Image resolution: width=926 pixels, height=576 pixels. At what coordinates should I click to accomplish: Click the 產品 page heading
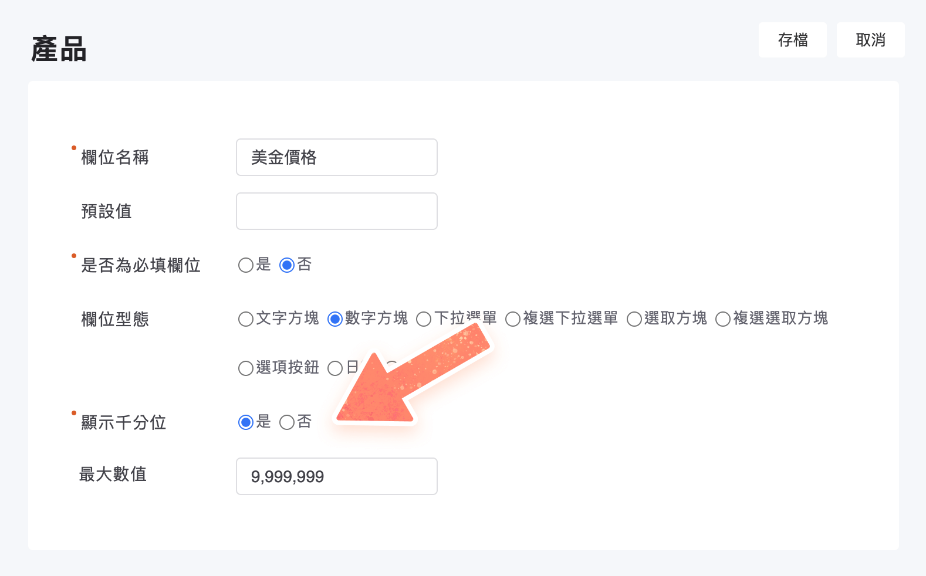(59, 49)
